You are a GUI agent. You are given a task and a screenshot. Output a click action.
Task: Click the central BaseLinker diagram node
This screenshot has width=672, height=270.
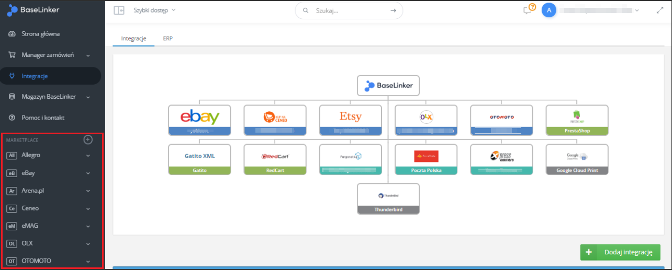pyautogui.click(x=388, y=86)
